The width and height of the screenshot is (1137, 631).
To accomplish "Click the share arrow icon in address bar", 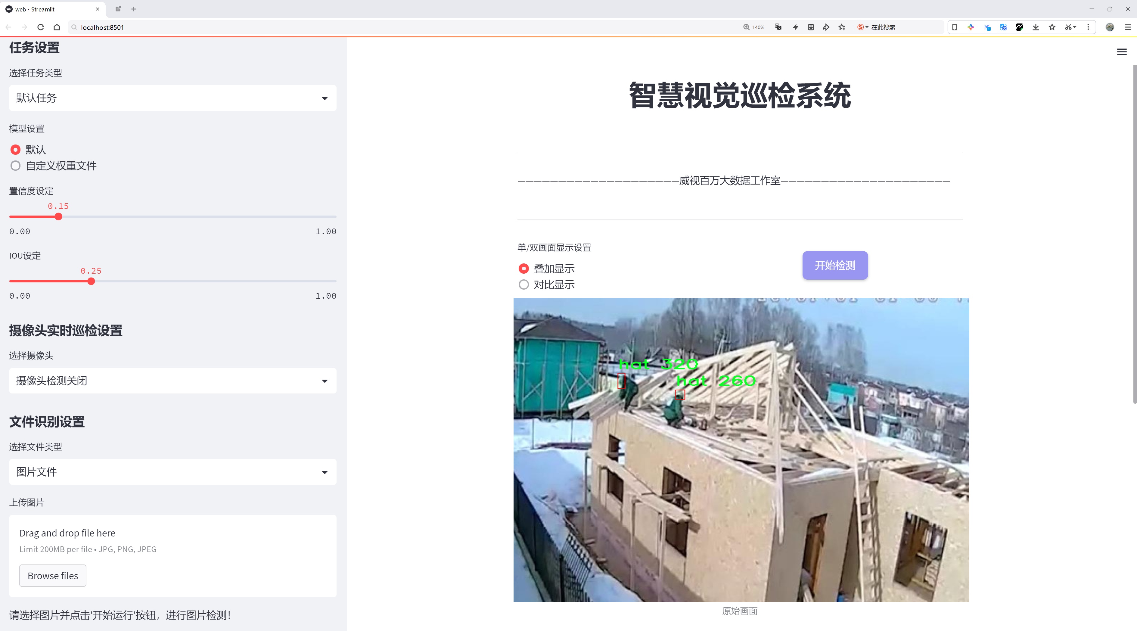I will [x=826, y=27].
